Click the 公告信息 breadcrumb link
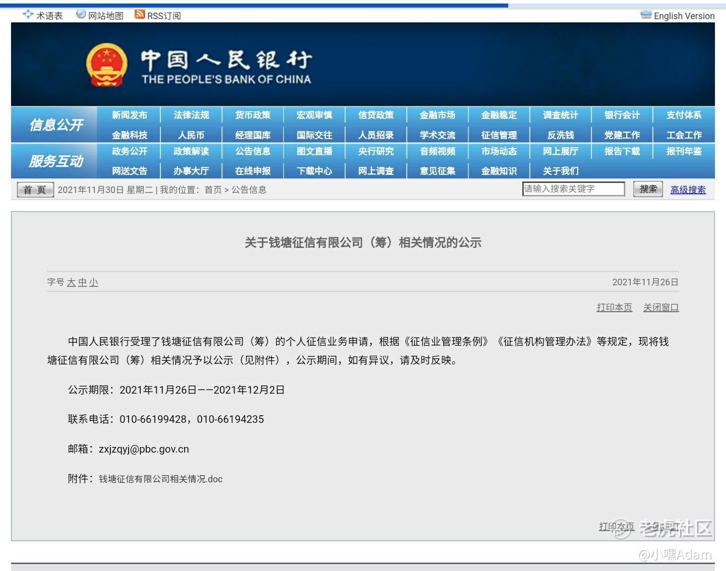 [x=249, y=190]
